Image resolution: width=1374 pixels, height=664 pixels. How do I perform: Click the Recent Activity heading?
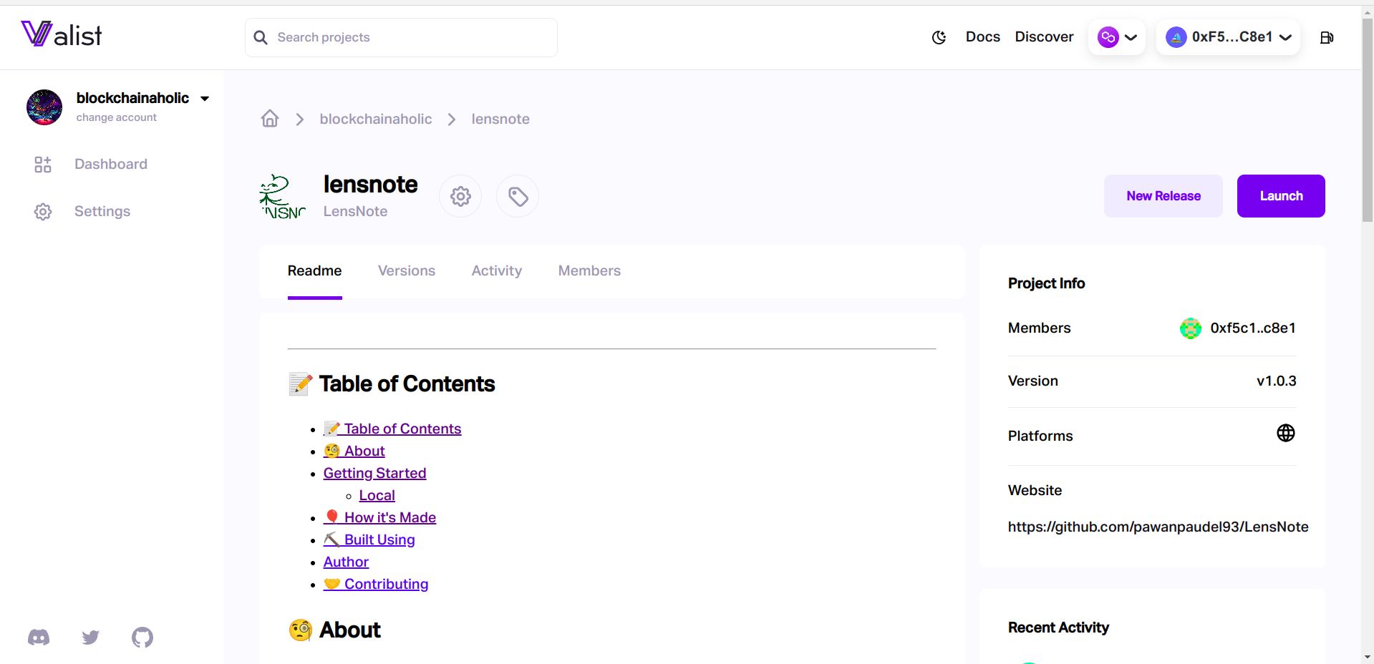(x=1058, y=628)
